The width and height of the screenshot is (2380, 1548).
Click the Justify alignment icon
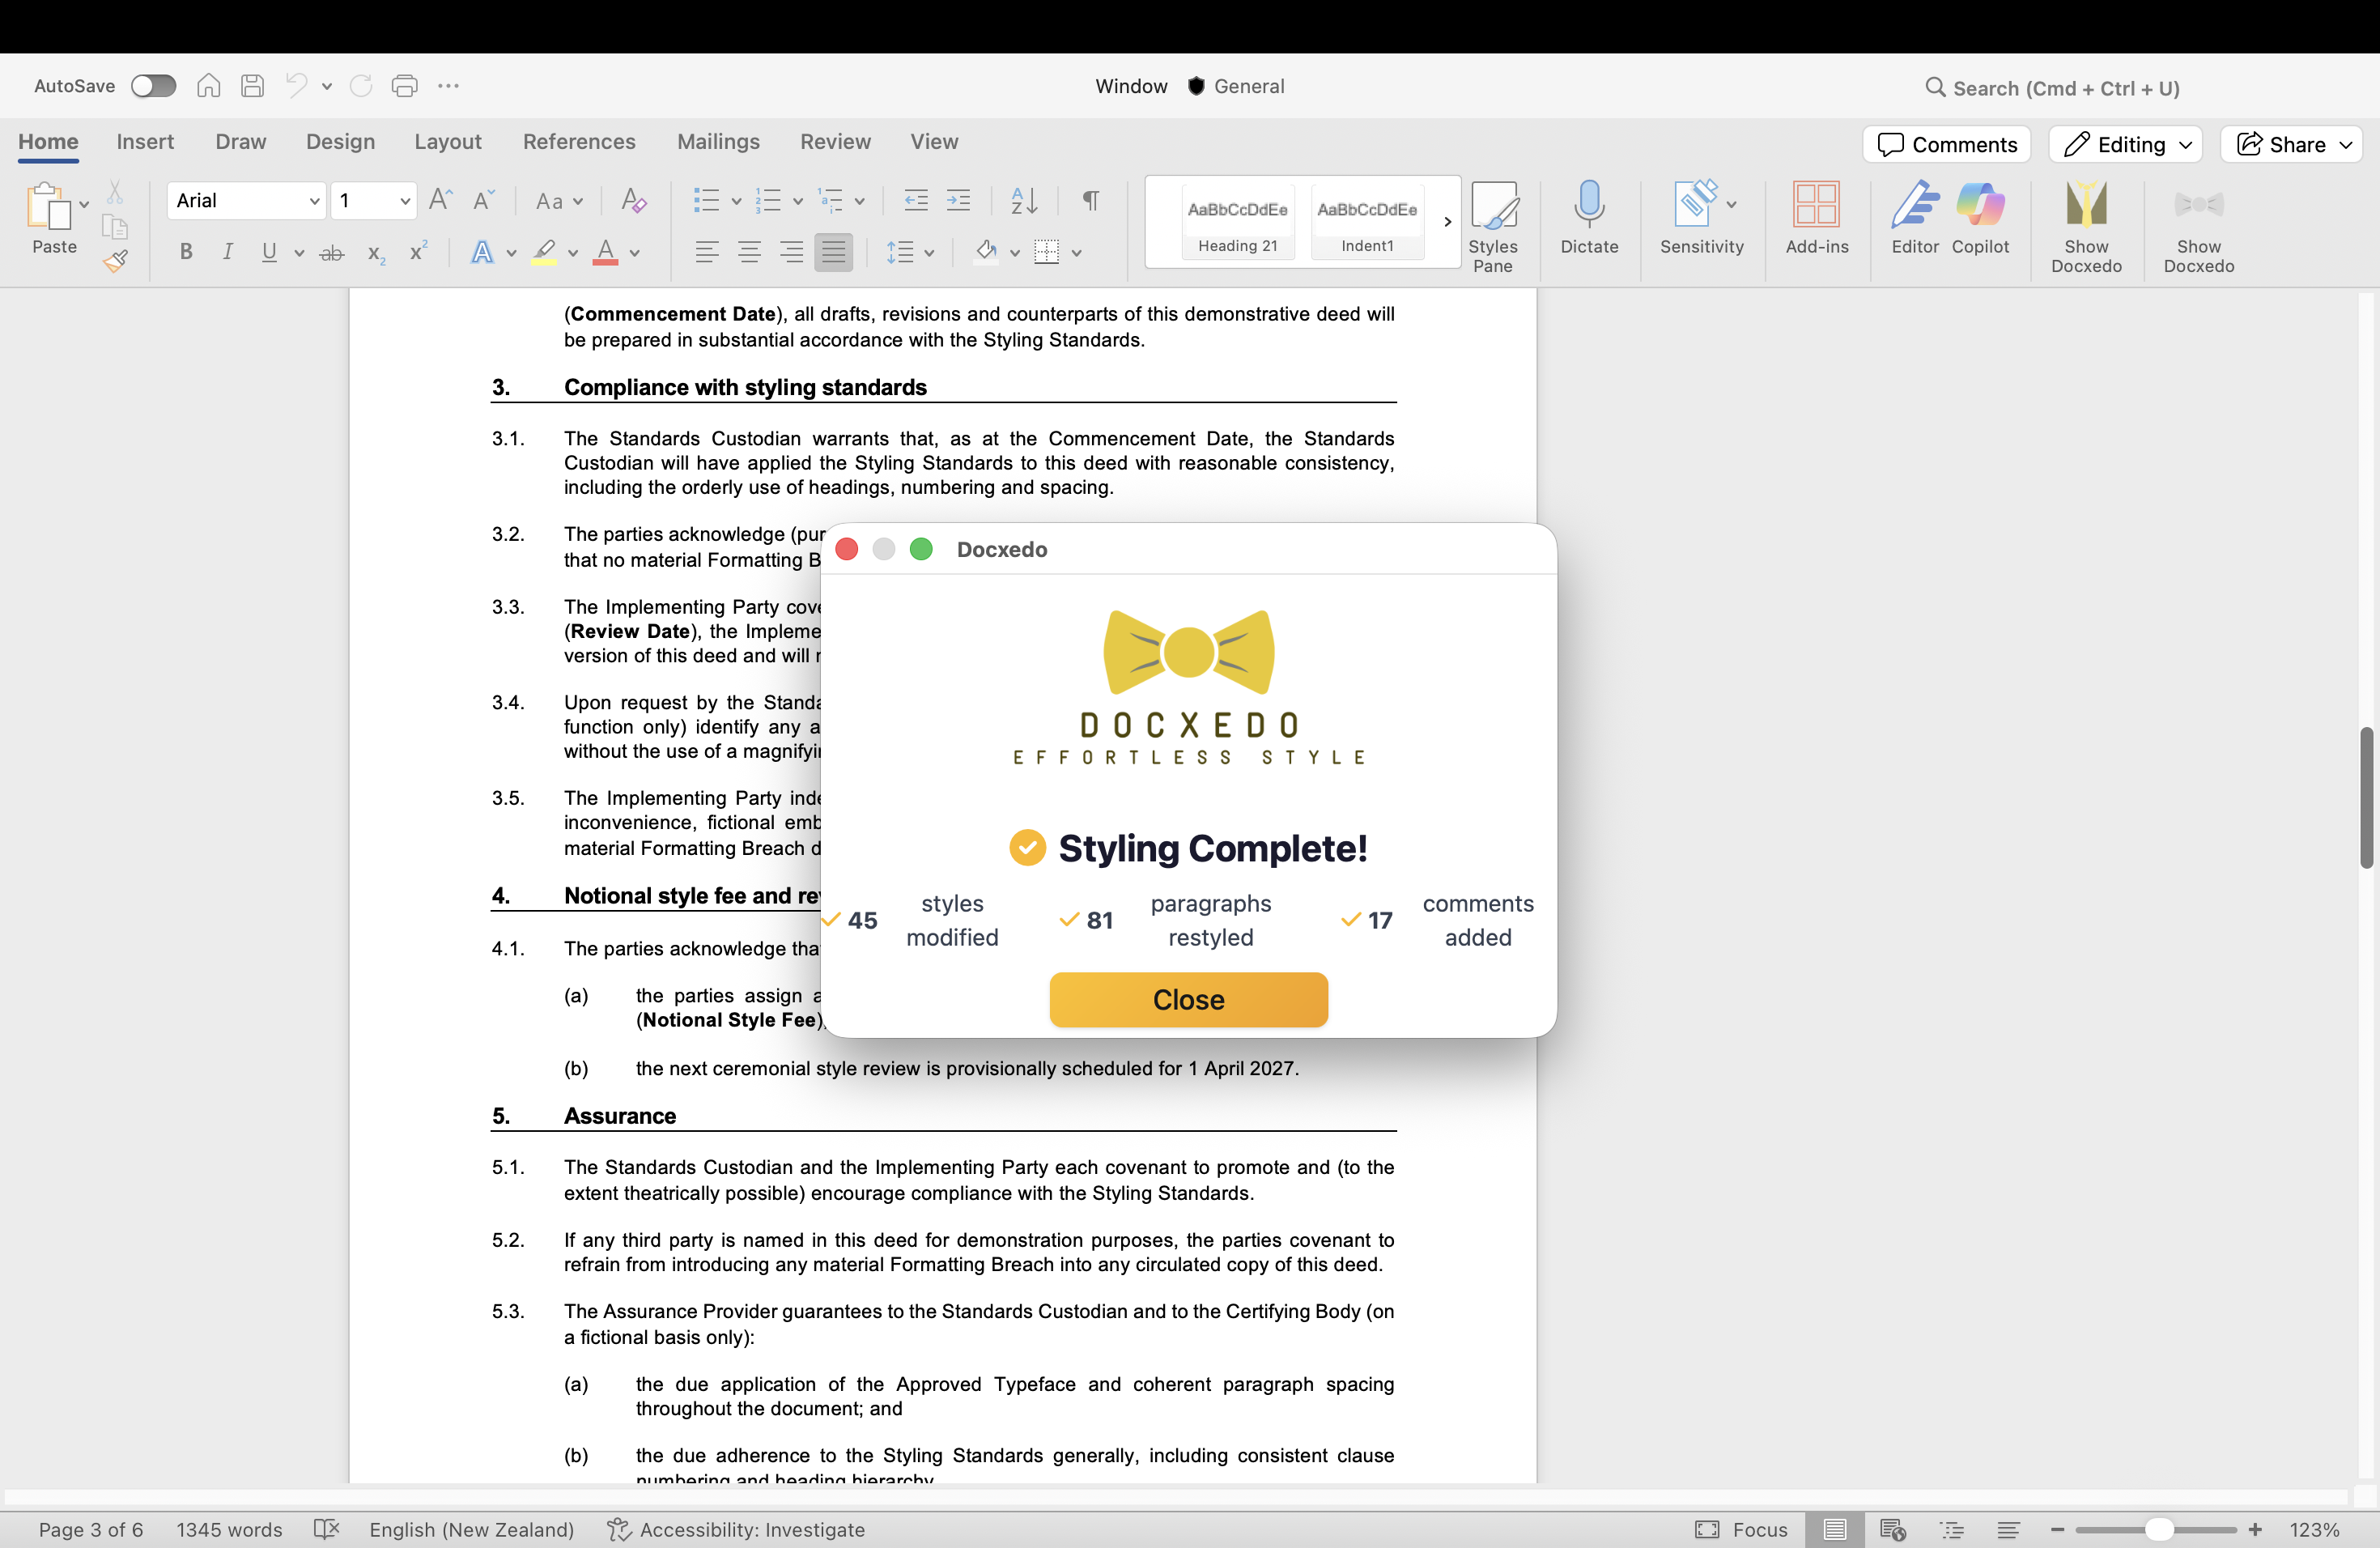tap(833, 252)
